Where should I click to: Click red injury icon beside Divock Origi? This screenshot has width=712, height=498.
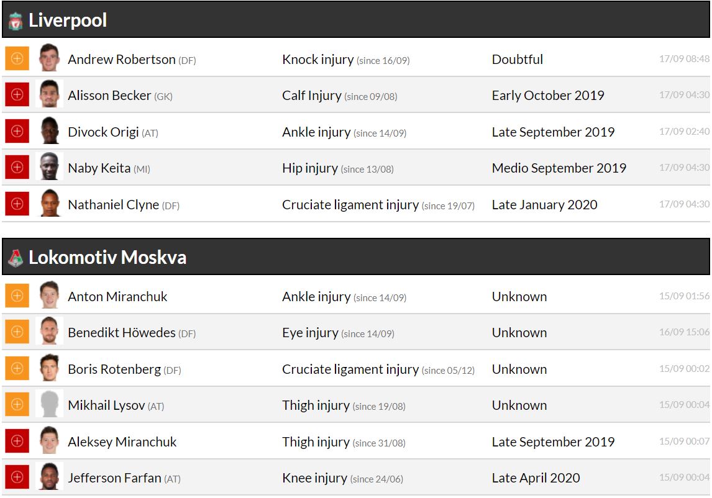(17, 131)
